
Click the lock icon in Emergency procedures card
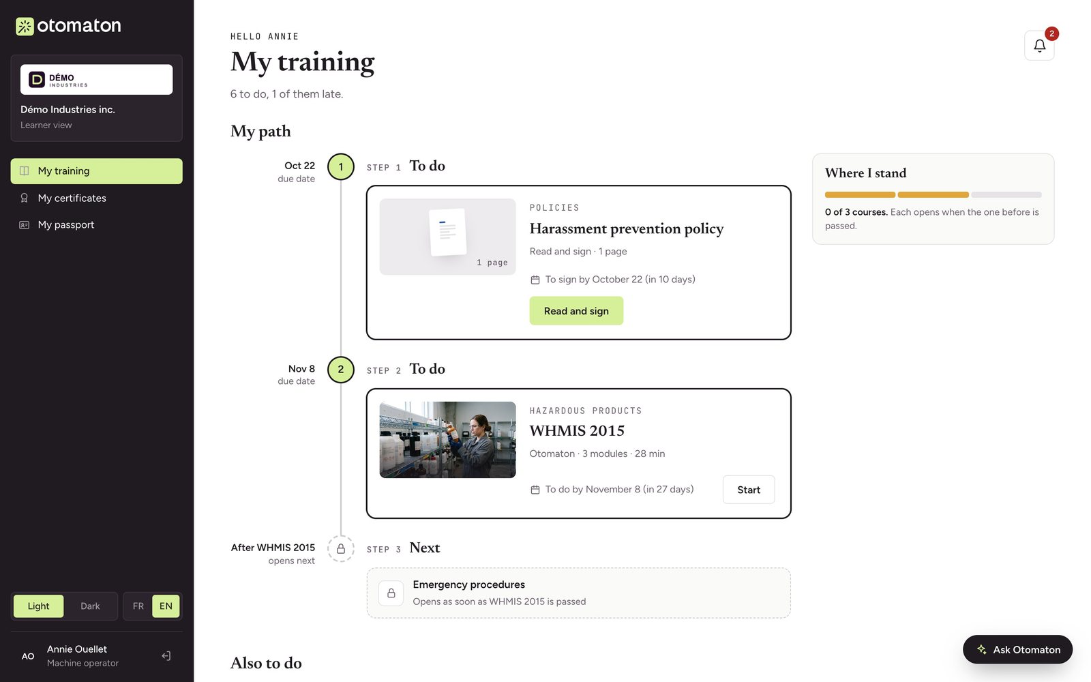click(391, 593)
